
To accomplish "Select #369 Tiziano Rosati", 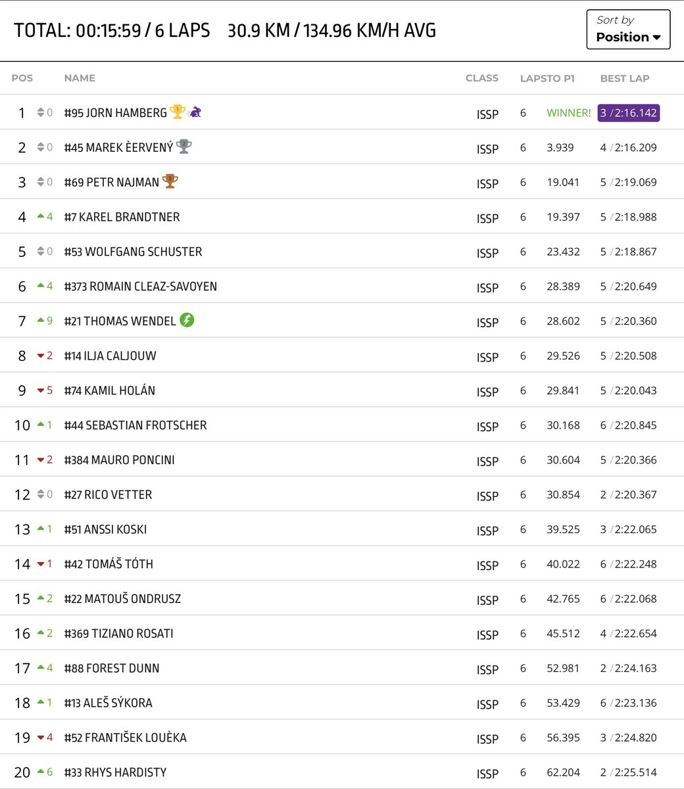I will pyautogui.click(x=118, y=634).
